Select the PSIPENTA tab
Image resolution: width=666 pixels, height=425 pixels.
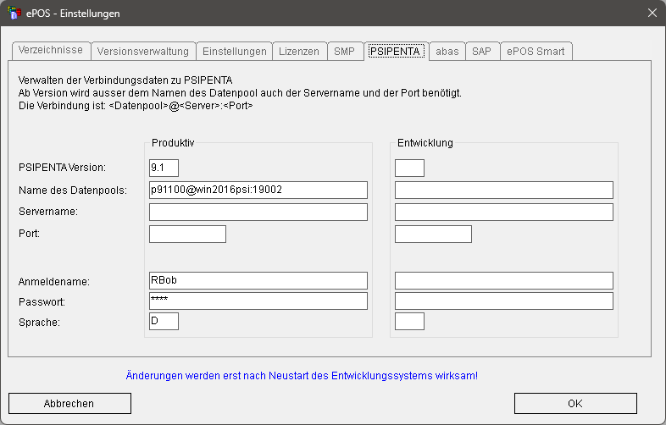pyautogui.click(x=397, y=52)
